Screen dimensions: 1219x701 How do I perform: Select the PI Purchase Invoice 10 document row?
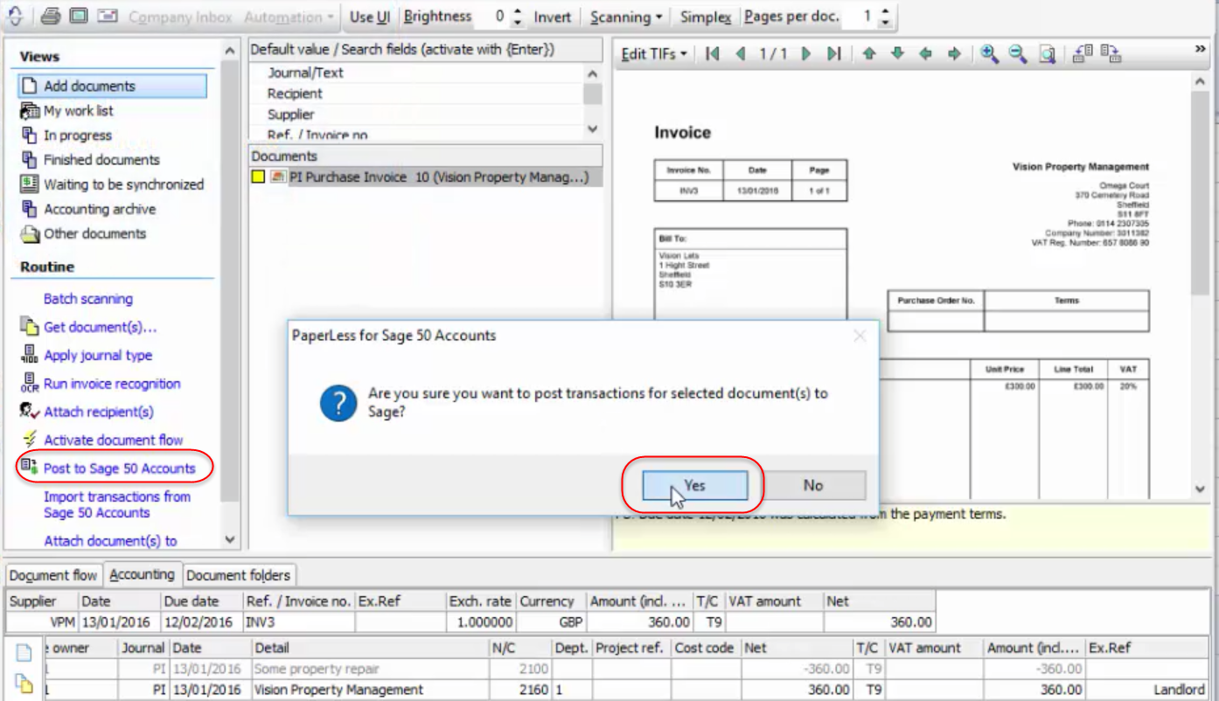click(x=426, y=177)
